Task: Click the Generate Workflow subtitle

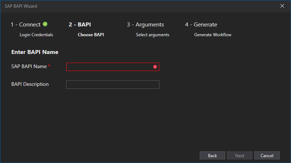Action: tap(213, 35)
